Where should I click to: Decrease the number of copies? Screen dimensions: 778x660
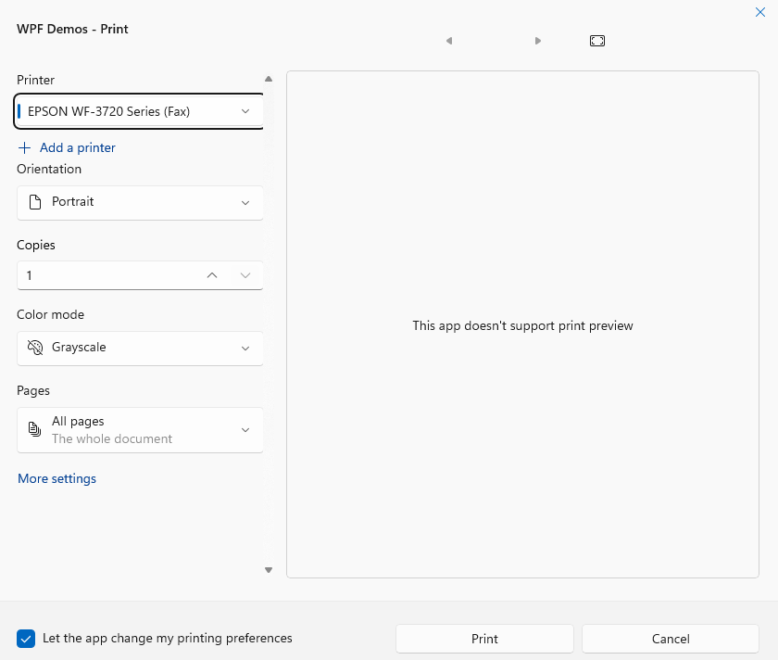coord(245,275)
